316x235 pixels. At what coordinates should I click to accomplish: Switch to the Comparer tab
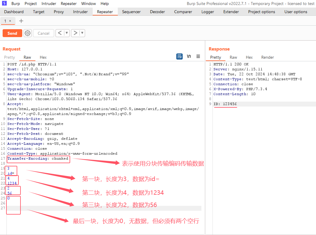(x=183, y=12)
